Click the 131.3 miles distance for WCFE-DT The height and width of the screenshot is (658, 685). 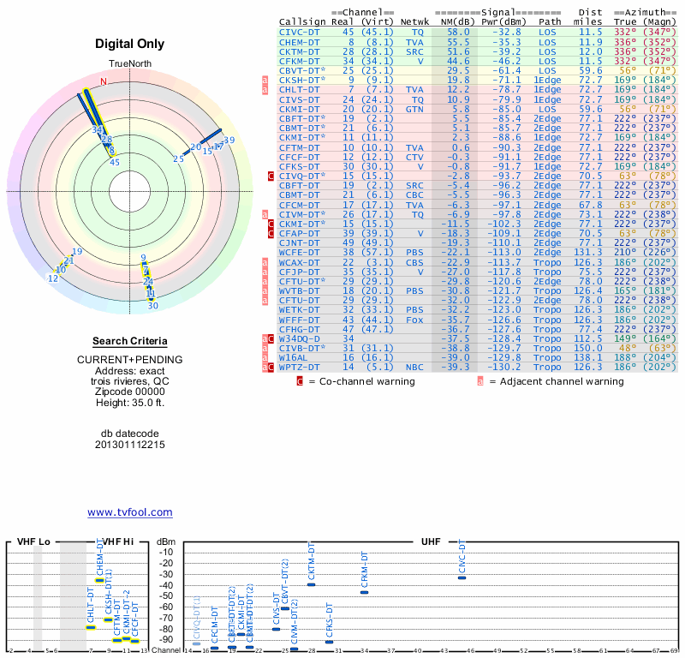(588, 252)
